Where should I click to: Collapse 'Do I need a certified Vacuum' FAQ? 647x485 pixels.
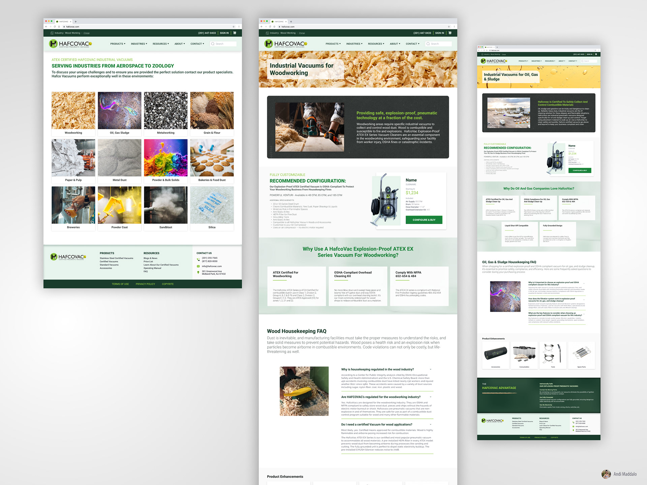(430, 425)
